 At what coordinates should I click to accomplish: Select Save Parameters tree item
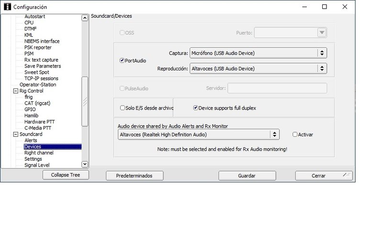pyautogui.click(x=43, y=66)
